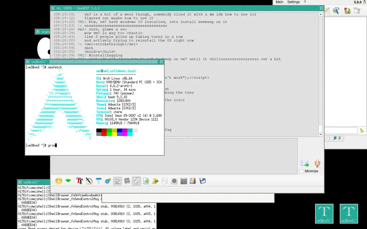Click the bottom wine-log terminal title bar

tap(34, 182)
